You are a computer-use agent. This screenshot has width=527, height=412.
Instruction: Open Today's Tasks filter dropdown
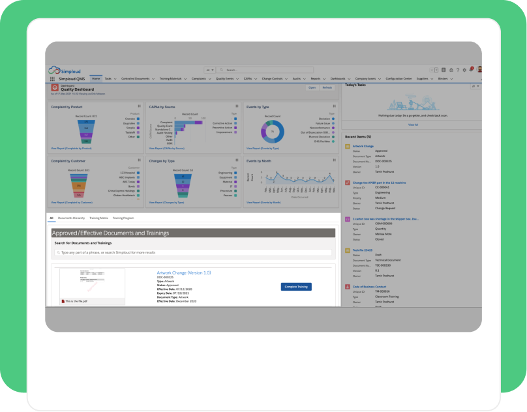[475, 86]
